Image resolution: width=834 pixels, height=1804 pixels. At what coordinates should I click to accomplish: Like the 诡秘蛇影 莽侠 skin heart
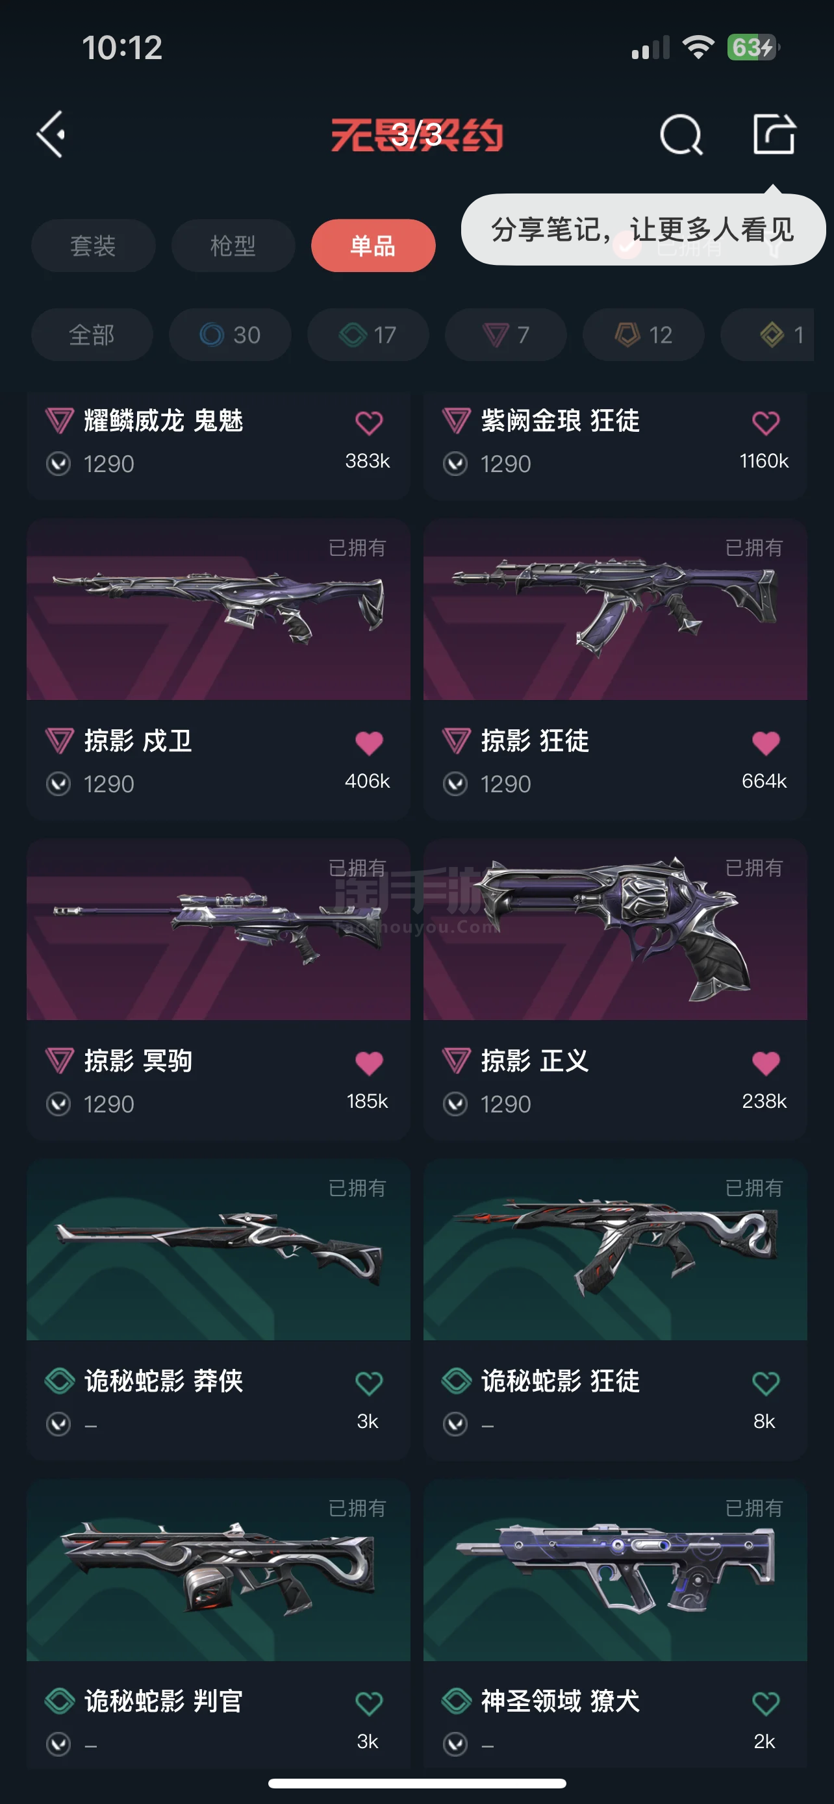click(369, 1383)
